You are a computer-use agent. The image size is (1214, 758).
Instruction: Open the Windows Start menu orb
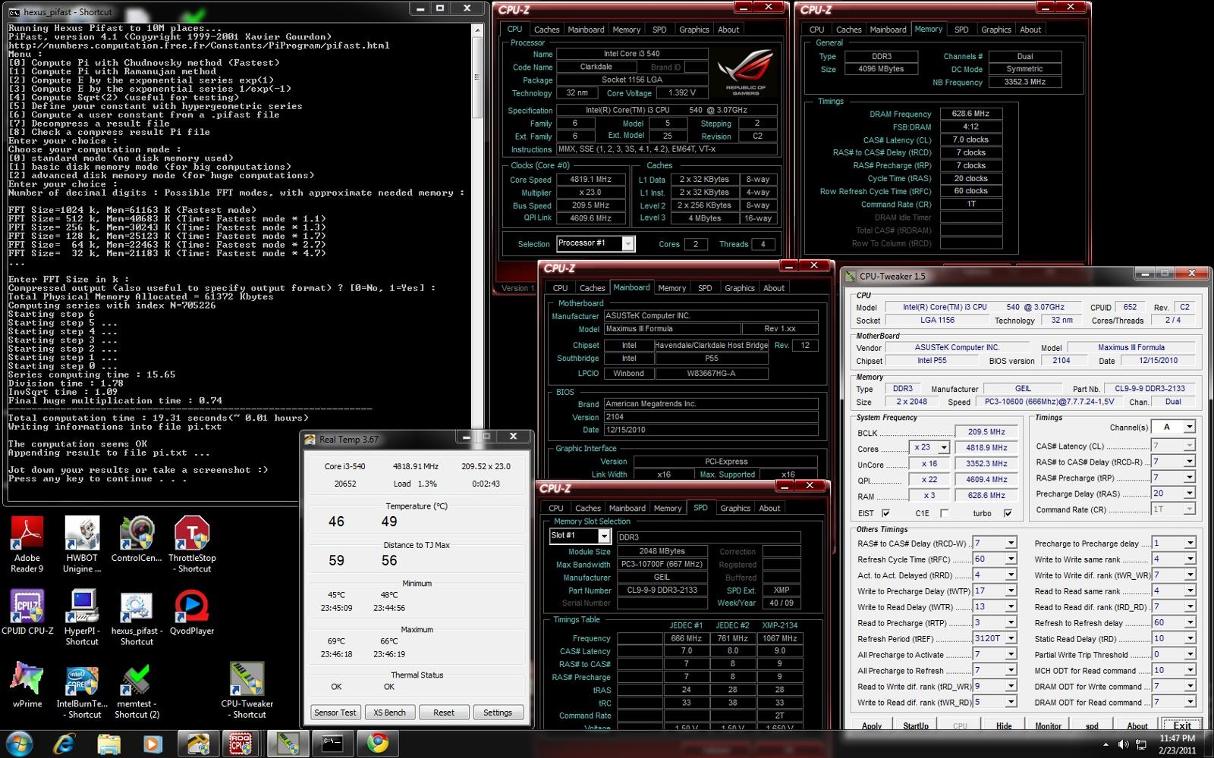click(20, 744)
